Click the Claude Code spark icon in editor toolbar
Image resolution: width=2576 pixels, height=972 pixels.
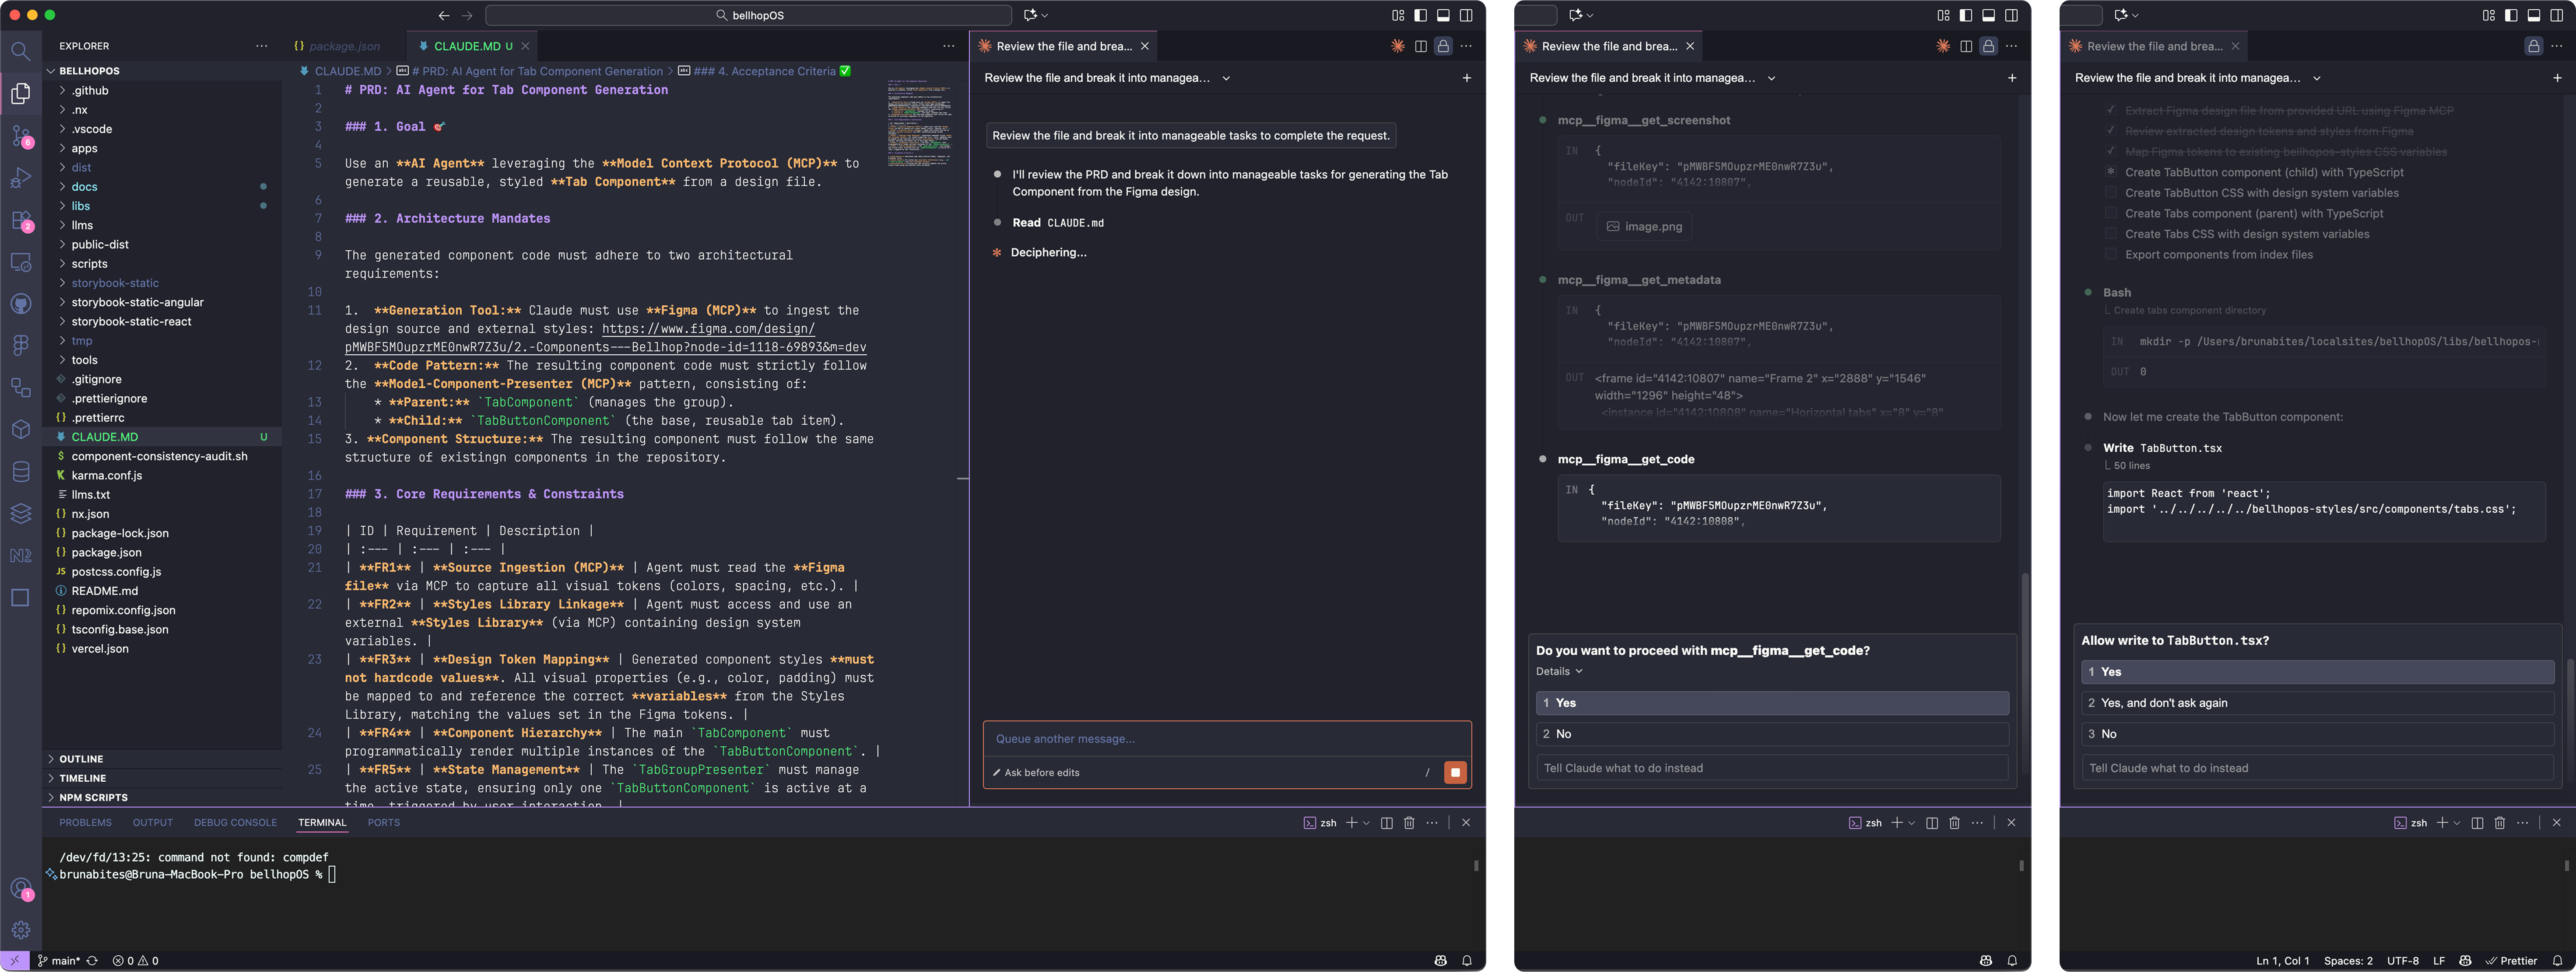point(1397,46)
